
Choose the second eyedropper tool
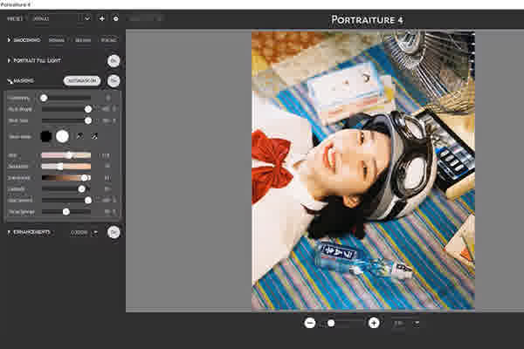94,136
